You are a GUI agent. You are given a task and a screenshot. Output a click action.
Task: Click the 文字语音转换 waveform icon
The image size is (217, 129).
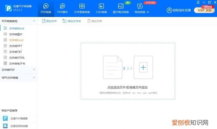click(x=82, y=6)
